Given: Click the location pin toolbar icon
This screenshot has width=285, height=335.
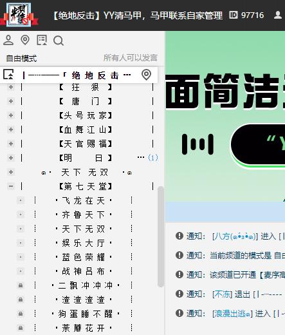Looking at the screenshot, I should [x=25, y=40].
